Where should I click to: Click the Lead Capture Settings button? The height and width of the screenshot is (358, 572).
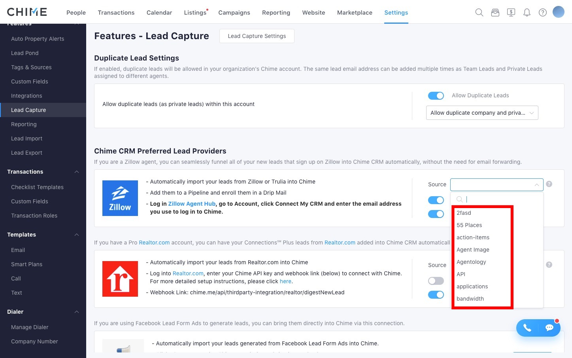click(257, 36)
